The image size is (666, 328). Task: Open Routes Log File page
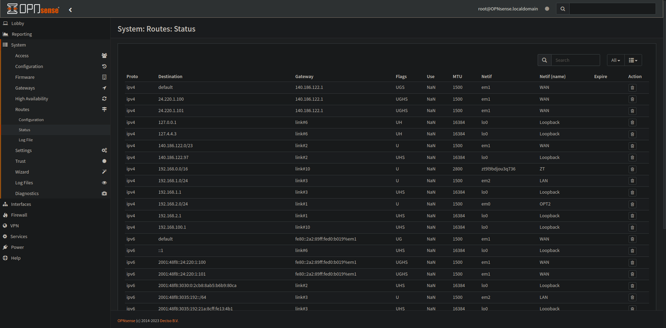[x=55, y=140]
